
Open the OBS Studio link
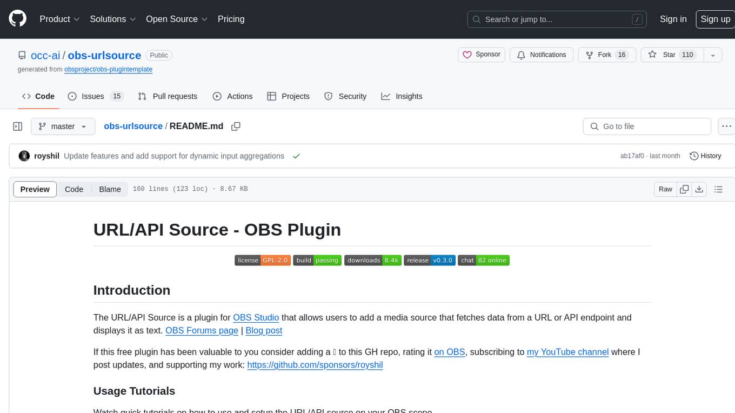click(256, 317)
